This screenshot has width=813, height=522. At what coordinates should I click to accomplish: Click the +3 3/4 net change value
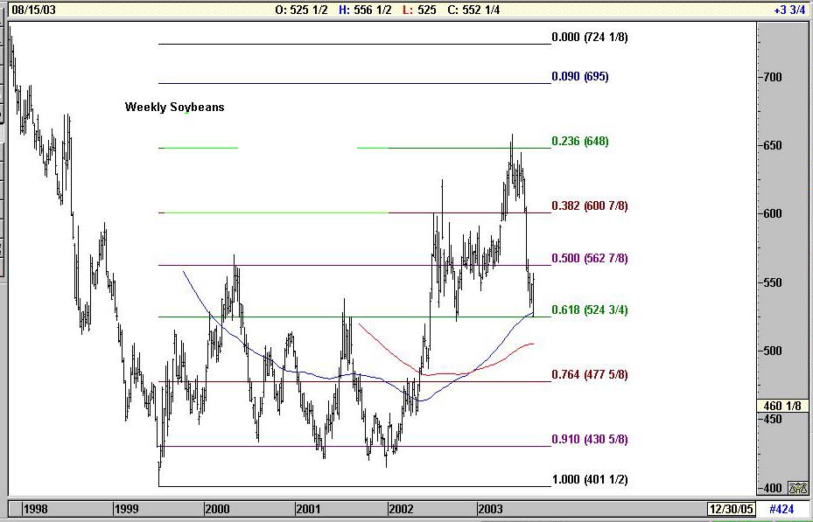(789, 10)
